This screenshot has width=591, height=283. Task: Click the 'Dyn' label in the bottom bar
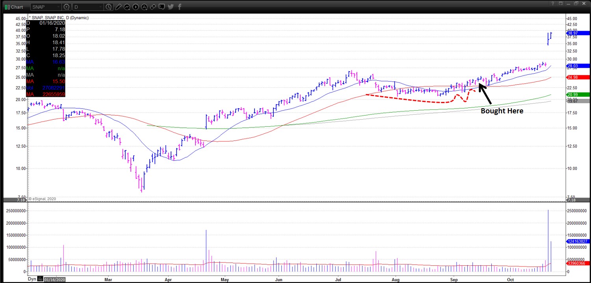[32, 279]
